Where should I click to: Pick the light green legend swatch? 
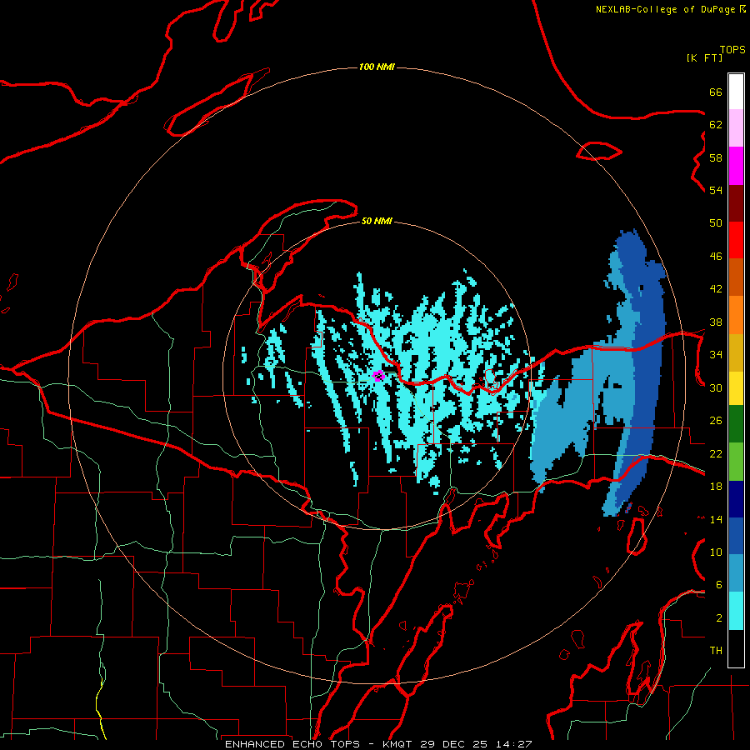pyautogui.click(x=736, y=462)
